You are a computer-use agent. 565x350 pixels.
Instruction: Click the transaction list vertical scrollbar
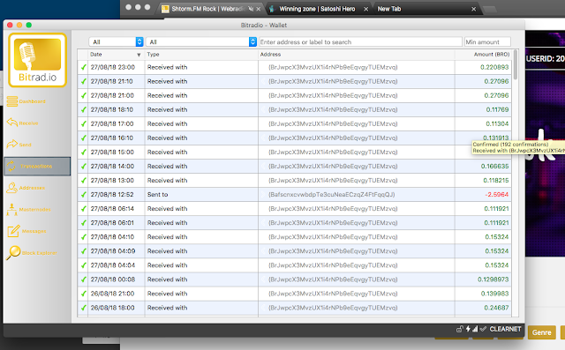(x=516, y=64)
